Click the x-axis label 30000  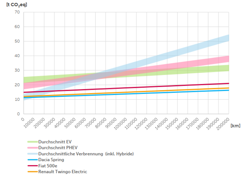[50, 123]
